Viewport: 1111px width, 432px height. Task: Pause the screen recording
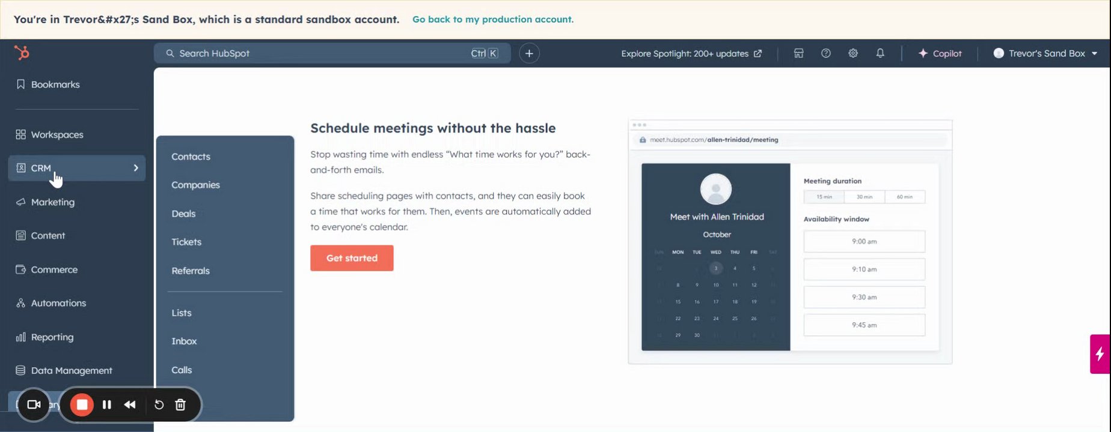point(107,405)
